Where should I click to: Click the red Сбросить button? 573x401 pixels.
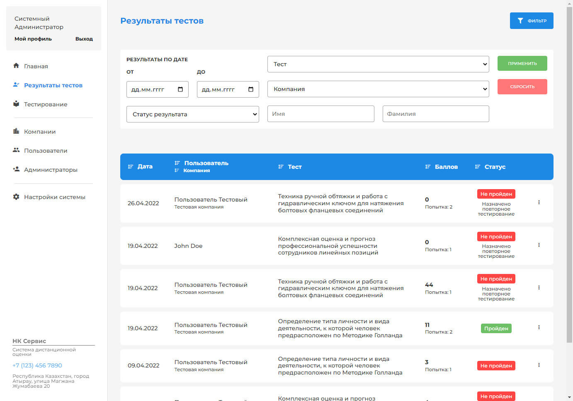522,86
